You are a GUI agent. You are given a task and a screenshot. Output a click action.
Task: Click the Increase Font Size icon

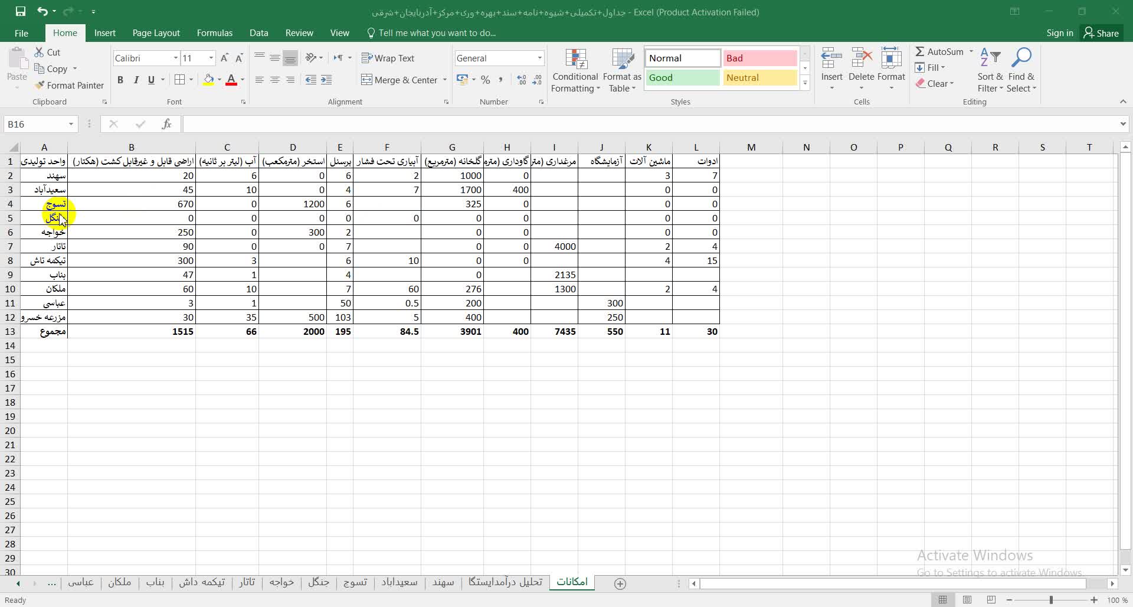pyautogui.click(x=224, y=58)
